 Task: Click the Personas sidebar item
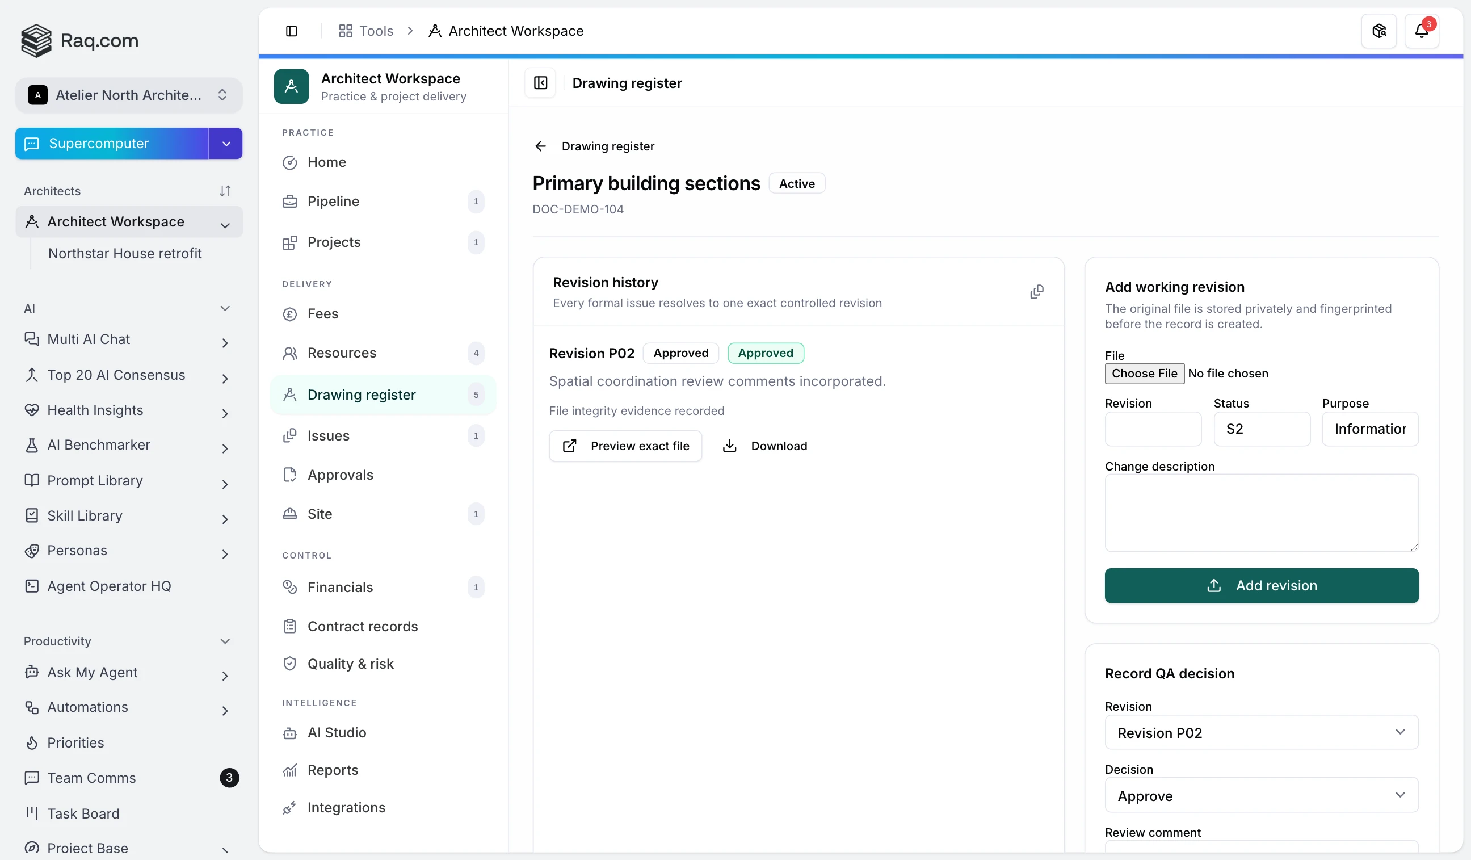pyautogui.click(x=128, y=551)
